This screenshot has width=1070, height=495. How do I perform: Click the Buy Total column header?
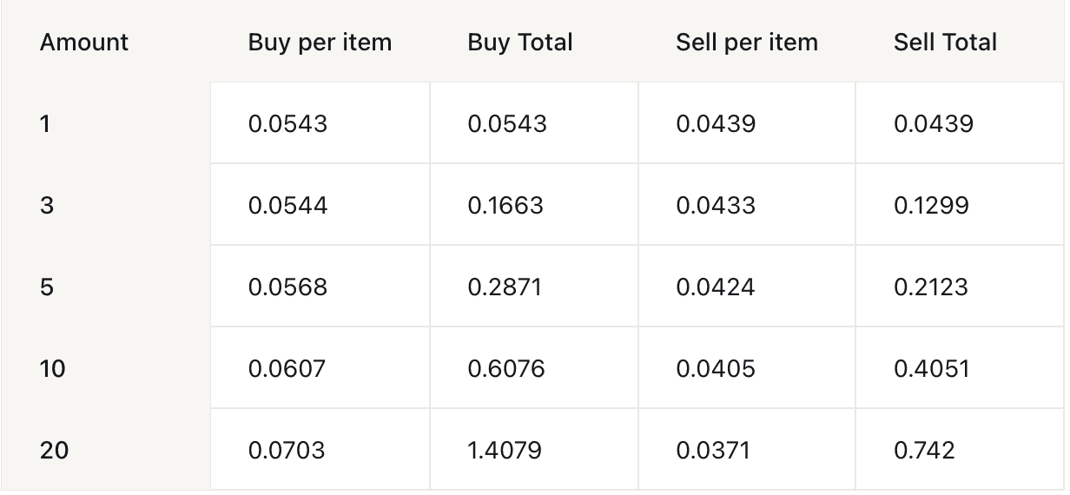coord(519,42)
